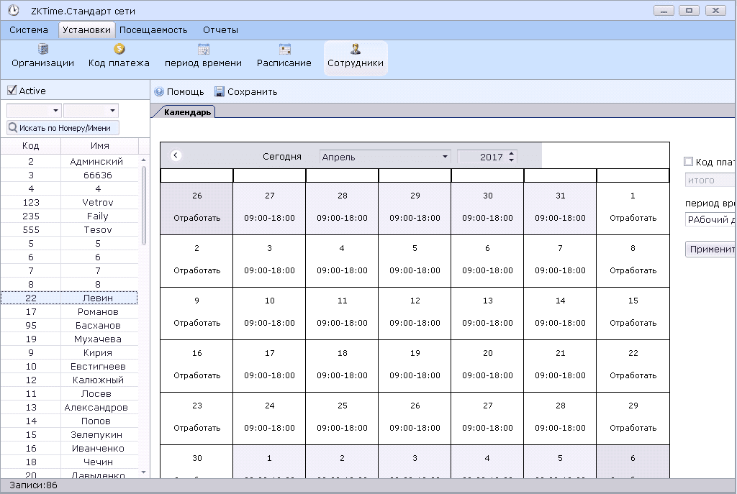Select employee Романов in the list
The width and height of the screenshot is (737, 494).
click(x=98, y=312)
